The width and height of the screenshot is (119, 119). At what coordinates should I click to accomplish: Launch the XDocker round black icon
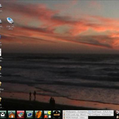pyautogui.click(x=57, y=115)
